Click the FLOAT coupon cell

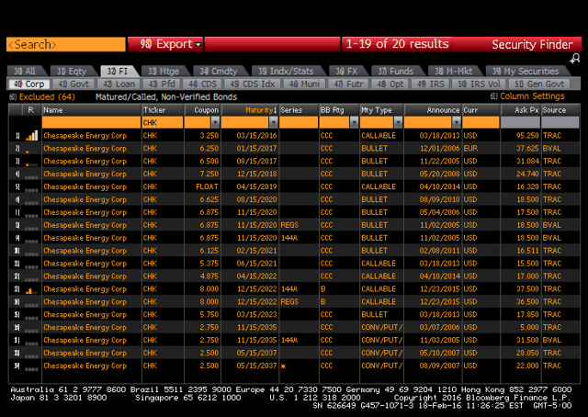[x=207, y=186]
